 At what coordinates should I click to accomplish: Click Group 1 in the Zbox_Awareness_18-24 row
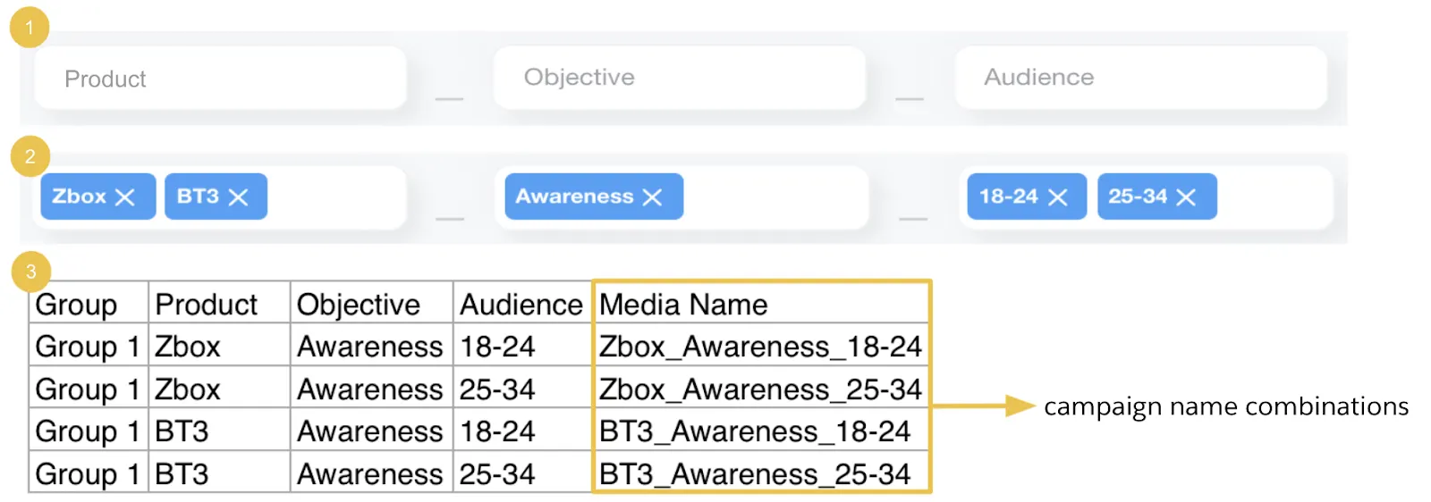click(x=89, y=346)
